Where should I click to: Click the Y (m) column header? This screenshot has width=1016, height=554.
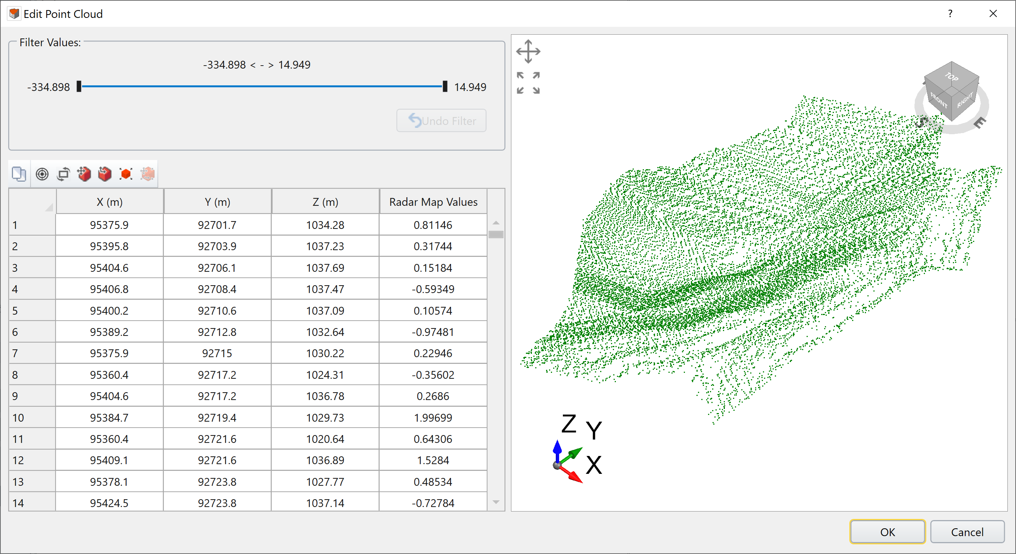click(217, 202)
